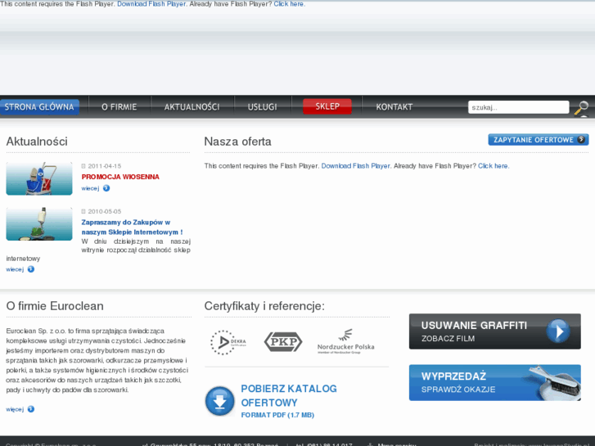Click Download Flash Player link under Nasza oferta

pos(355,166)
